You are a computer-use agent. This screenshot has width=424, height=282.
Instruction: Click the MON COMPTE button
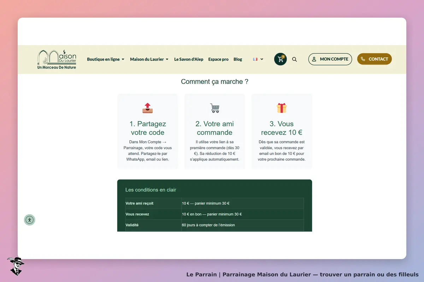[x=330, y=59]
